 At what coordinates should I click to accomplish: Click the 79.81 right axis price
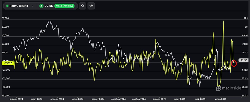(x=244, y=44)
